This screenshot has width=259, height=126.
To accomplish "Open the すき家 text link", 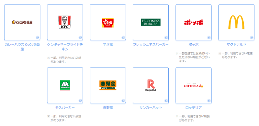I will (108, 45).
